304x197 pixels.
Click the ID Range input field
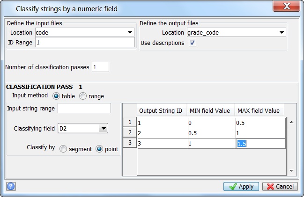pyautogui.click(x=85, y=43)
